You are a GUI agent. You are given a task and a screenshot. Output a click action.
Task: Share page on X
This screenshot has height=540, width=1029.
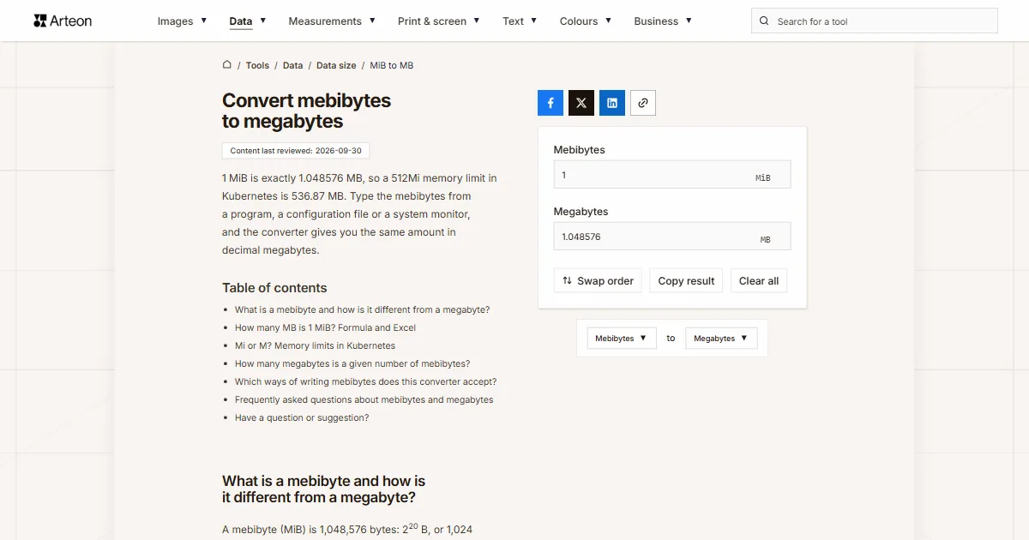pyautogui.click(x=581, y=103)
